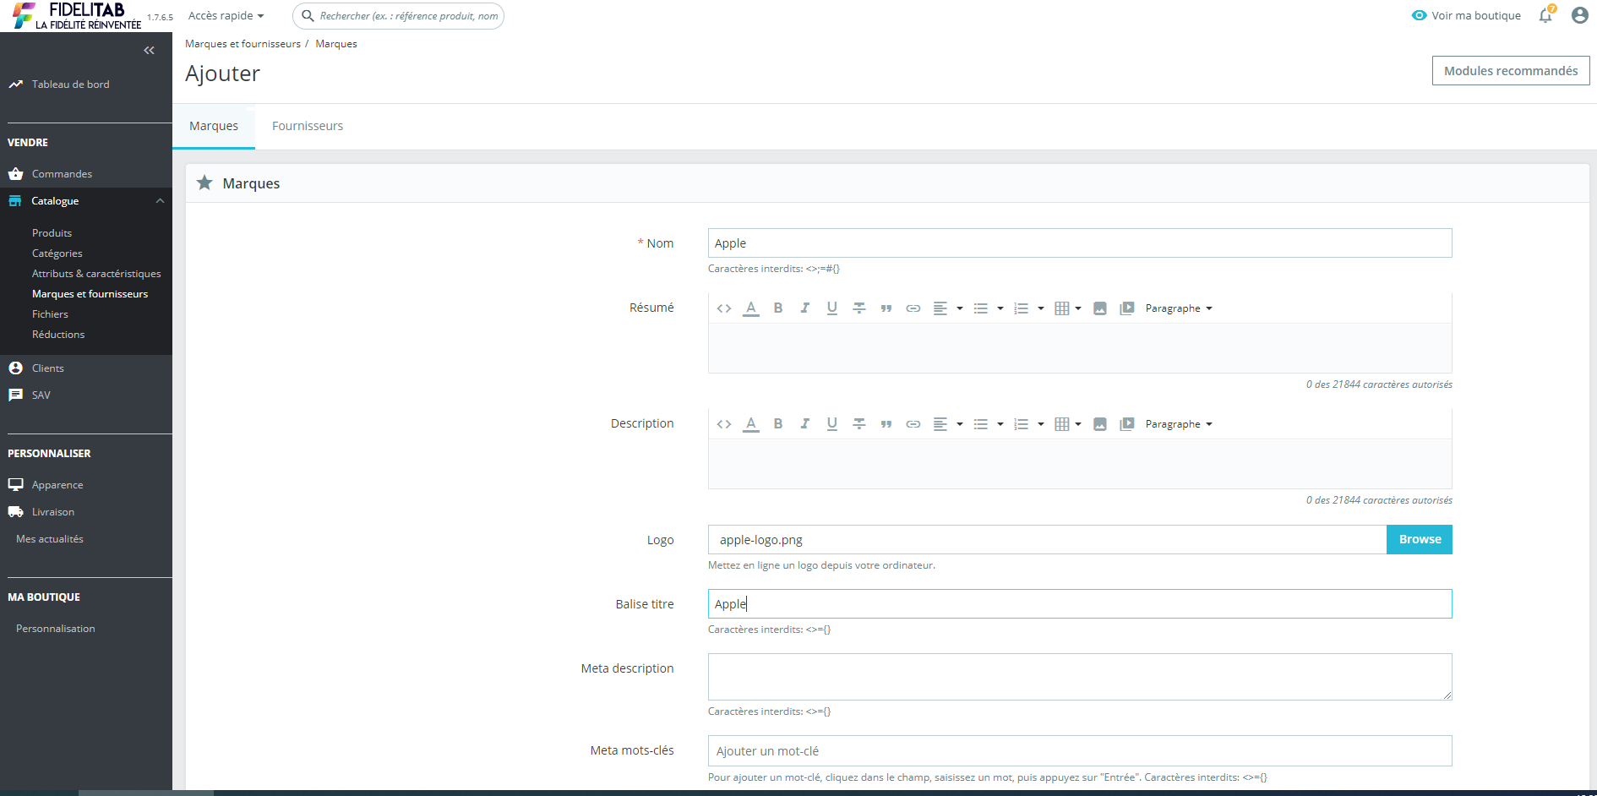Toggle underline in Résumé editor
The height and width of the screenshot is (796, 1597).
tap(832, 308)
